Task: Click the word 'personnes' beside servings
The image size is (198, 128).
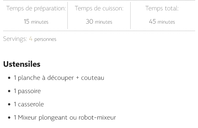Action: coord(45,39)
